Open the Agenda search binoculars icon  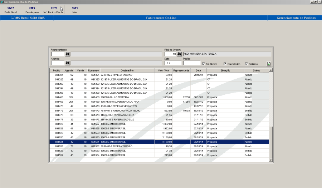[x=67, y=63]
